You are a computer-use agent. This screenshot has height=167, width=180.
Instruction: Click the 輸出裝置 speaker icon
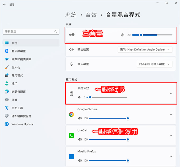(71, 49)
